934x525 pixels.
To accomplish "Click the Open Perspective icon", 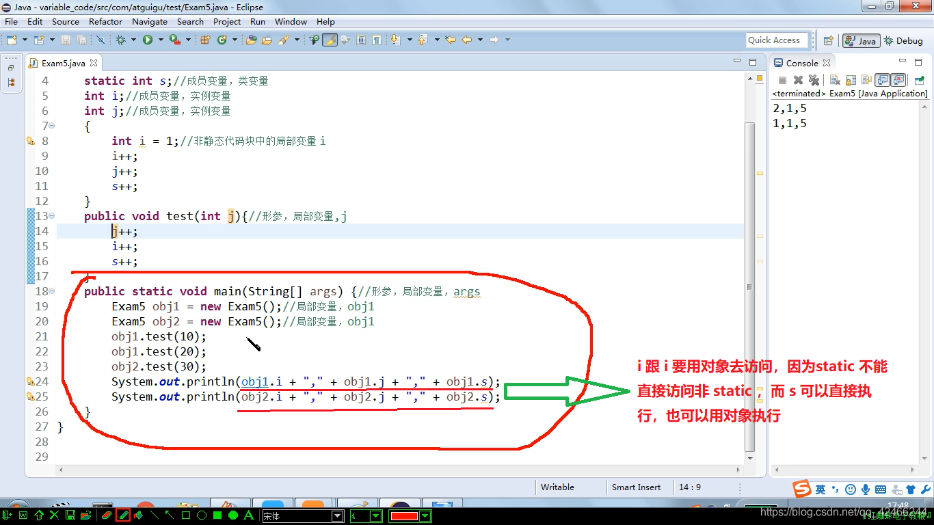I will (x=828, y=41).
